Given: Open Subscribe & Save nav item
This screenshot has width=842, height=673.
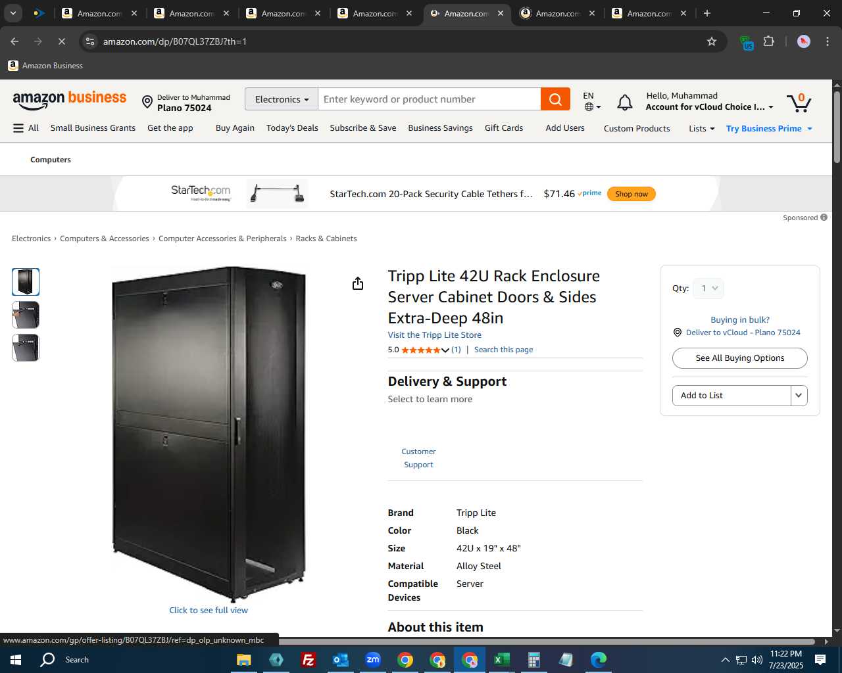Looking at the screenshot, I should click(x=363, y=128).
